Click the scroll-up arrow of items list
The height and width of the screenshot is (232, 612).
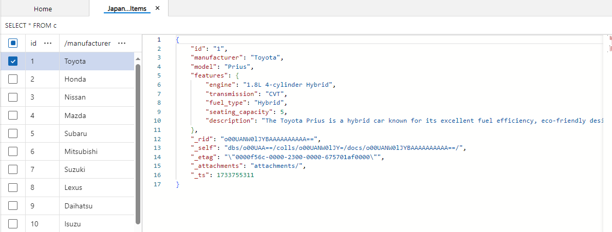[x=137, y=59]
